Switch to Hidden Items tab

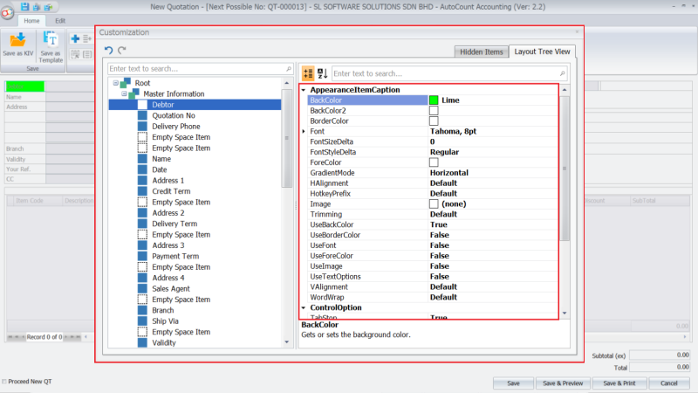482,52
